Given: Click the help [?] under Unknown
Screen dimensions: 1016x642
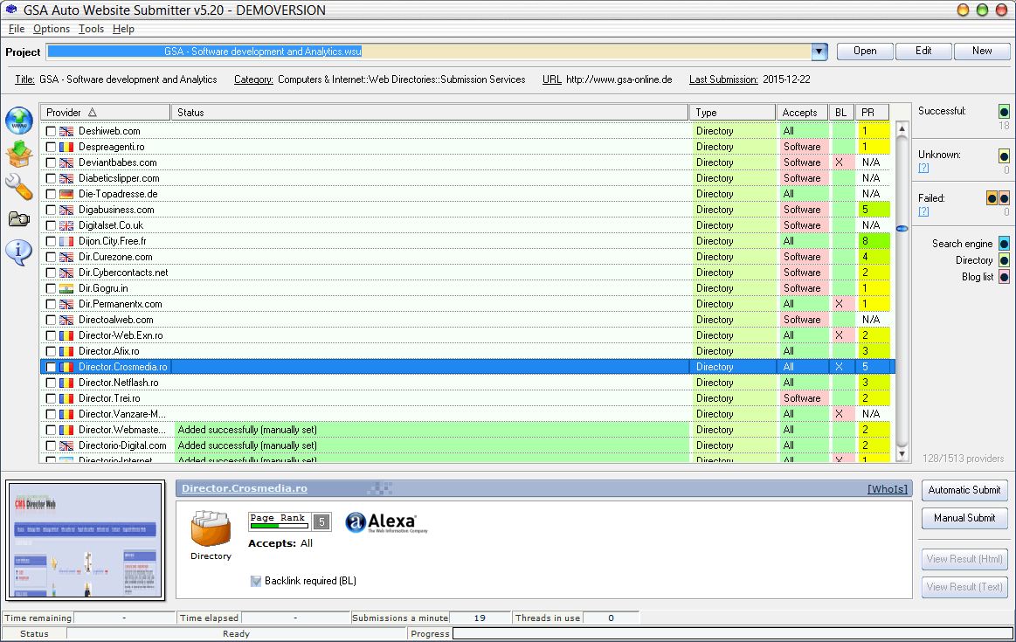Looking at the screenshot, I should coord(923,168).
